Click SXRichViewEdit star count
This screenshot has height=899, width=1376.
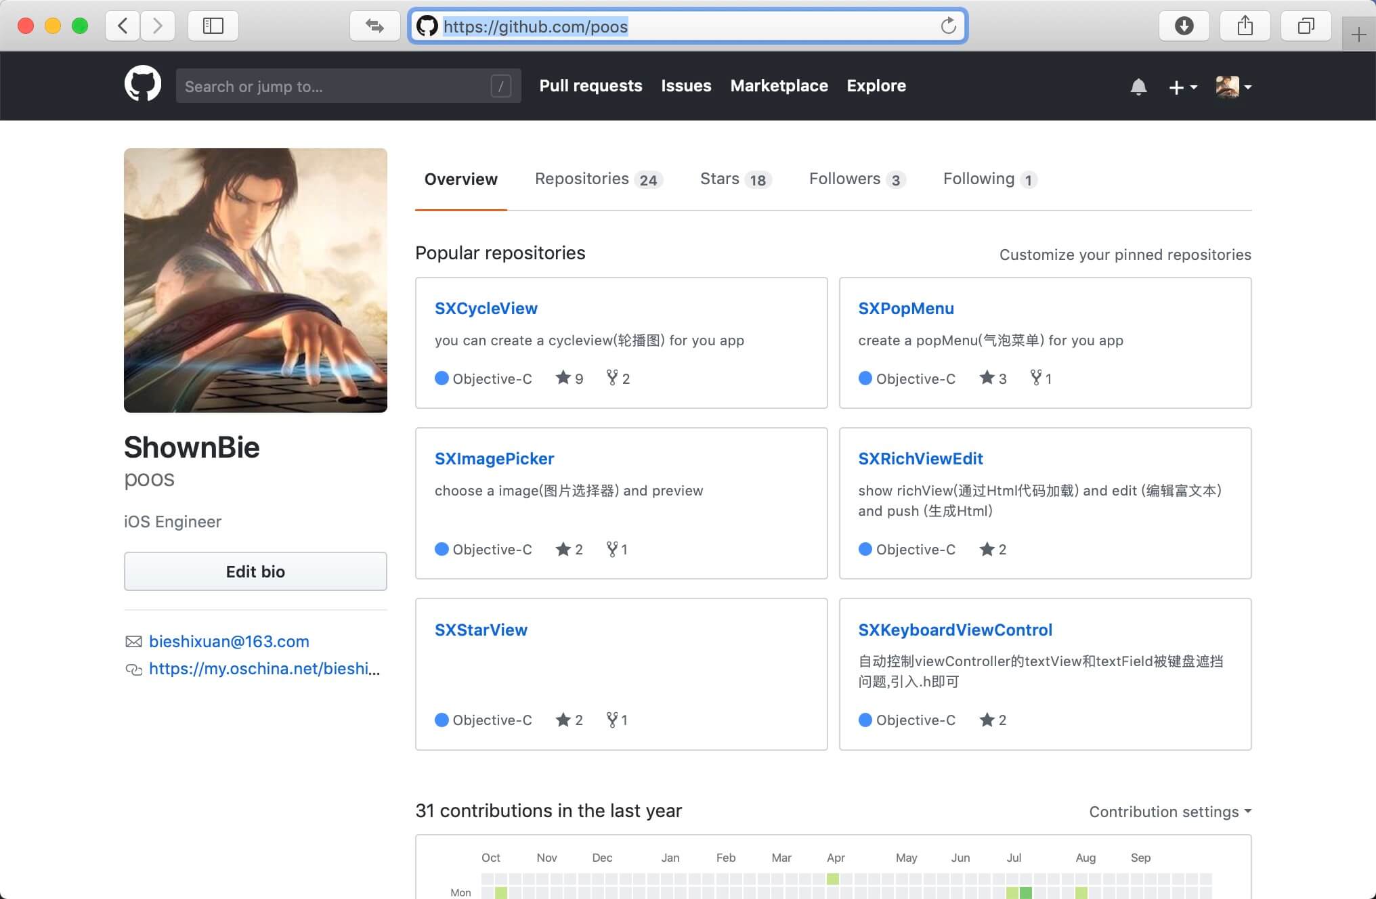(x=993, y=549)
